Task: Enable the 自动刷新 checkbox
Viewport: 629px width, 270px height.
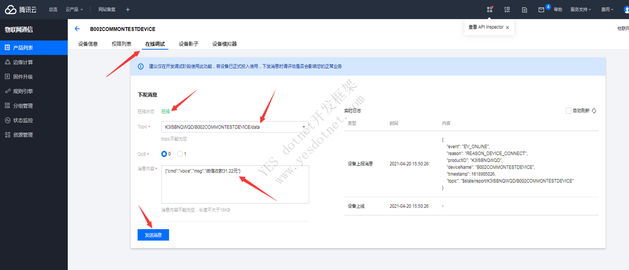Action: tap(568, 111)
